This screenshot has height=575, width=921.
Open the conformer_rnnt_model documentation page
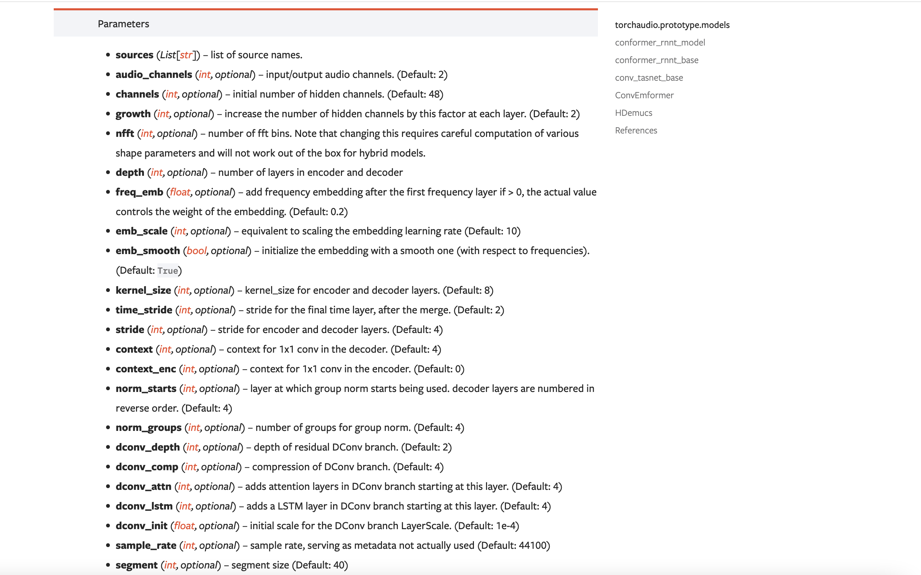click(660, 42)
